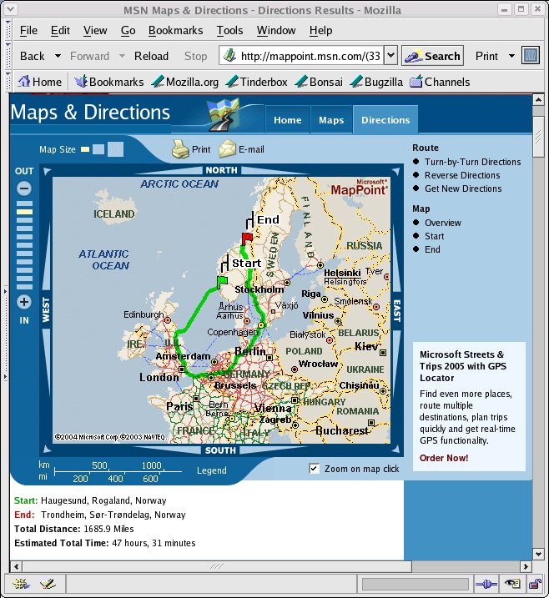549x598 pixels.
Task: Collapse the personal toolbar grippy
Action: coord(8,82)
